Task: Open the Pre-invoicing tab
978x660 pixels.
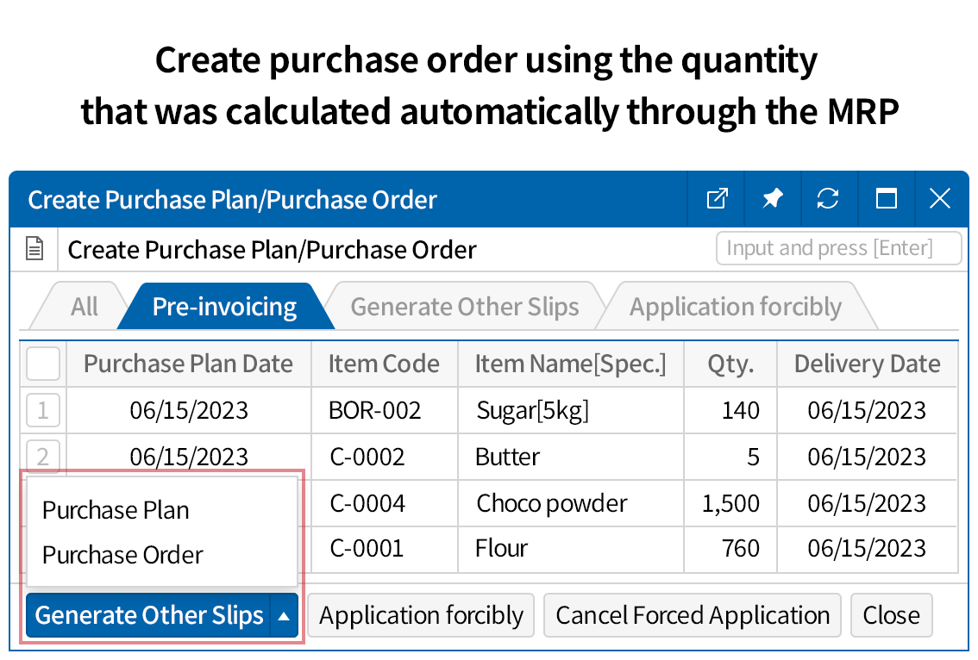Action: [x=224, y=305]
